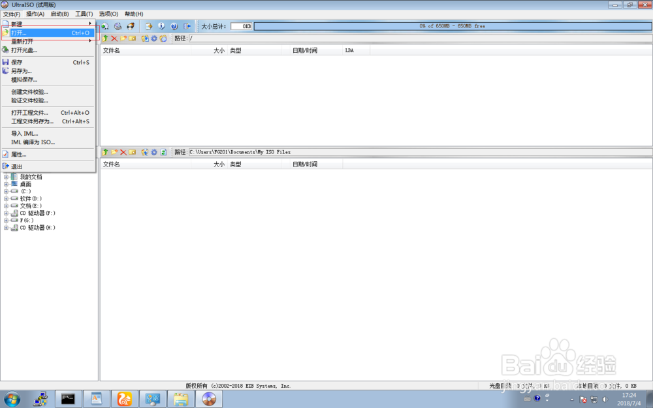Open file explorer folder on taskbar
This screenshot has width=653, height=408.
181,400
